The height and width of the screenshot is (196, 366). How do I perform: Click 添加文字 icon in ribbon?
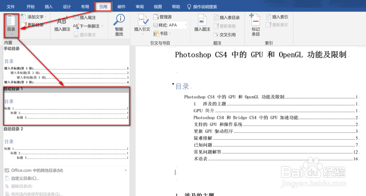point(23,17)
